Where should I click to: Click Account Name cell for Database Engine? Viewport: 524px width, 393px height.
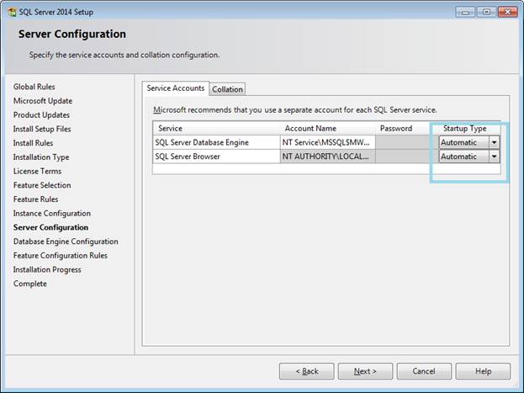(327, 142)
